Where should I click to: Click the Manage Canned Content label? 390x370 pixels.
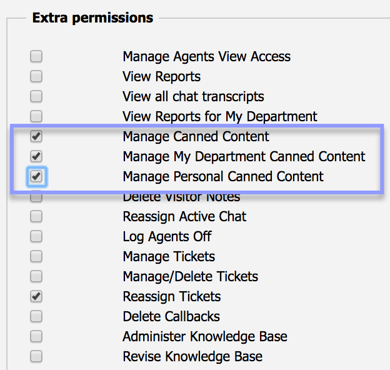click(196, 136)
